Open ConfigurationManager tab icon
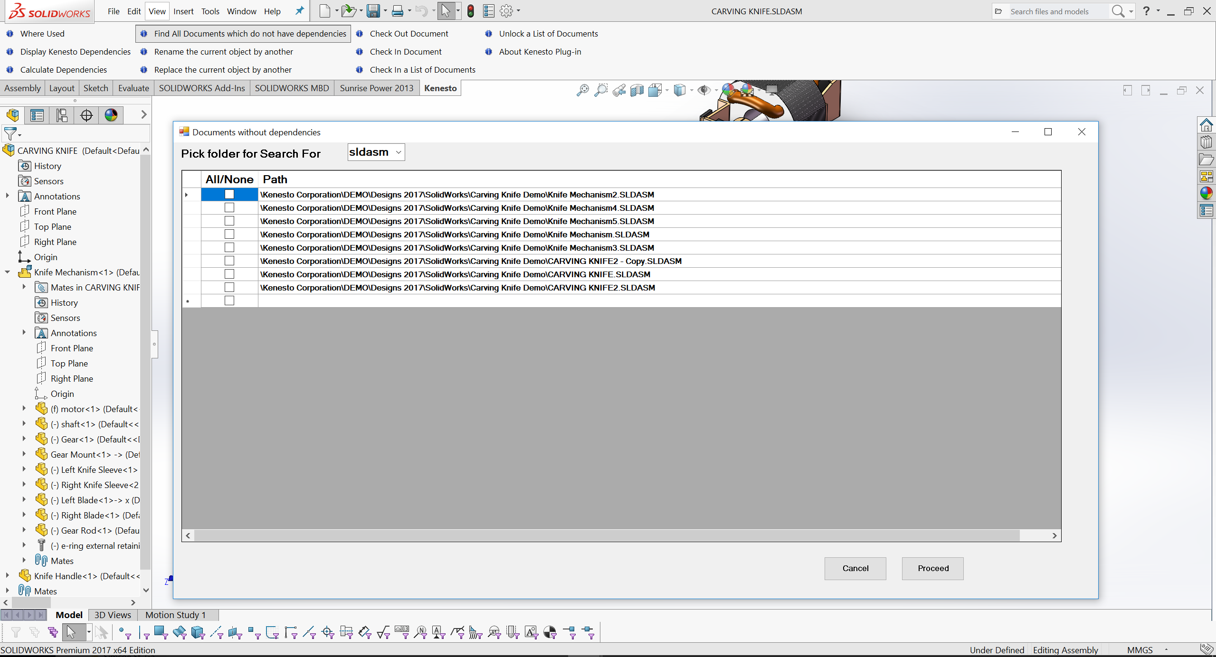Image resolution: width=1216 pixels, height=657 pixels. pos(62,115)
